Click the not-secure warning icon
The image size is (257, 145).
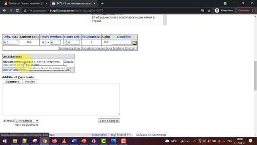click(x=25, y=10)
